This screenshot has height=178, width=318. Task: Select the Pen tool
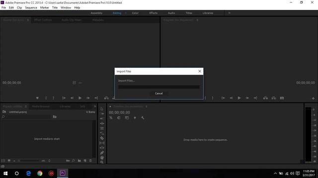click(x=102, y=153)
